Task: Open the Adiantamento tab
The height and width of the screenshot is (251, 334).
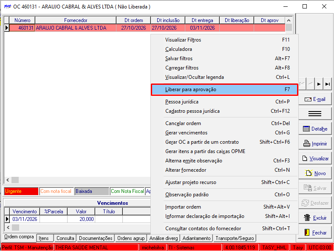Action: (x=196, y=238)
